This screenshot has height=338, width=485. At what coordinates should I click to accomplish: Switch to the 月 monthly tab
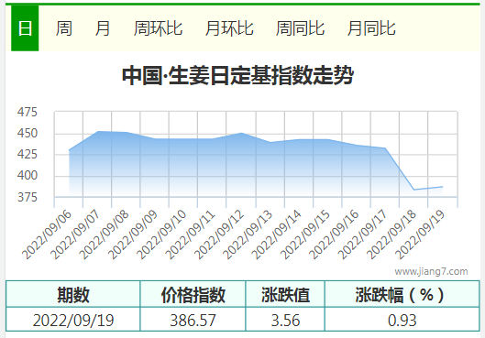[x=103, y=28]
